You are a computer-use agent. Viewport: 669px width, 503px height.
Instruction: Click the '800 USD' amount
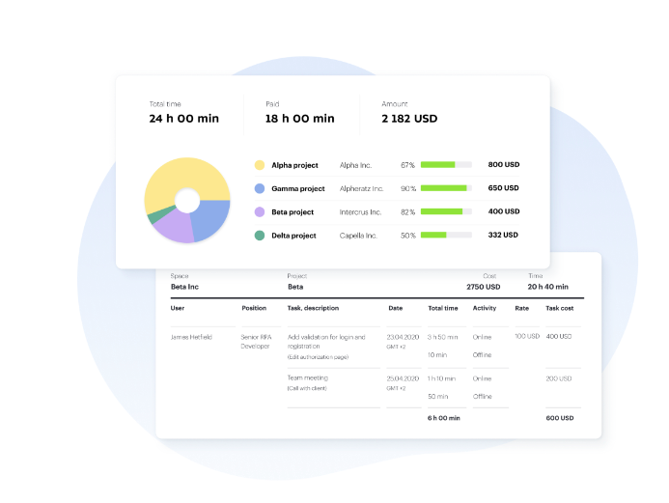coord(504,165)
